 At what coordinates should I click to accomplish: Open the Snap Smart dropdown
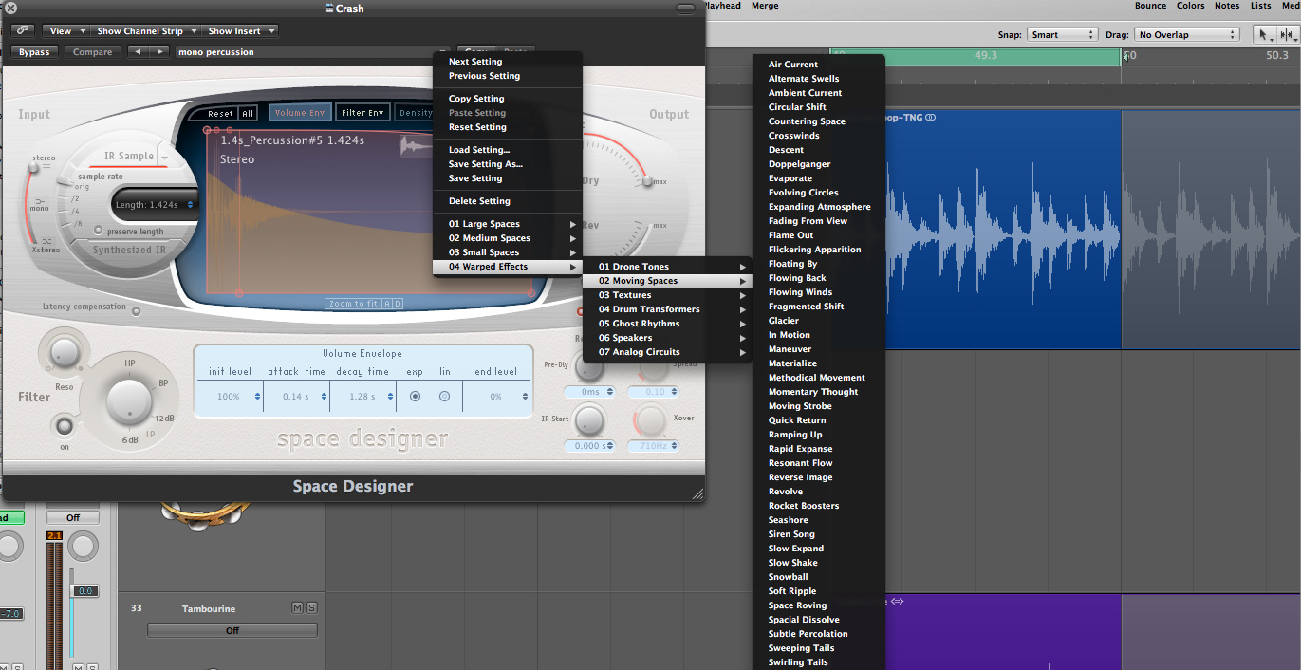coord(1062,35)
